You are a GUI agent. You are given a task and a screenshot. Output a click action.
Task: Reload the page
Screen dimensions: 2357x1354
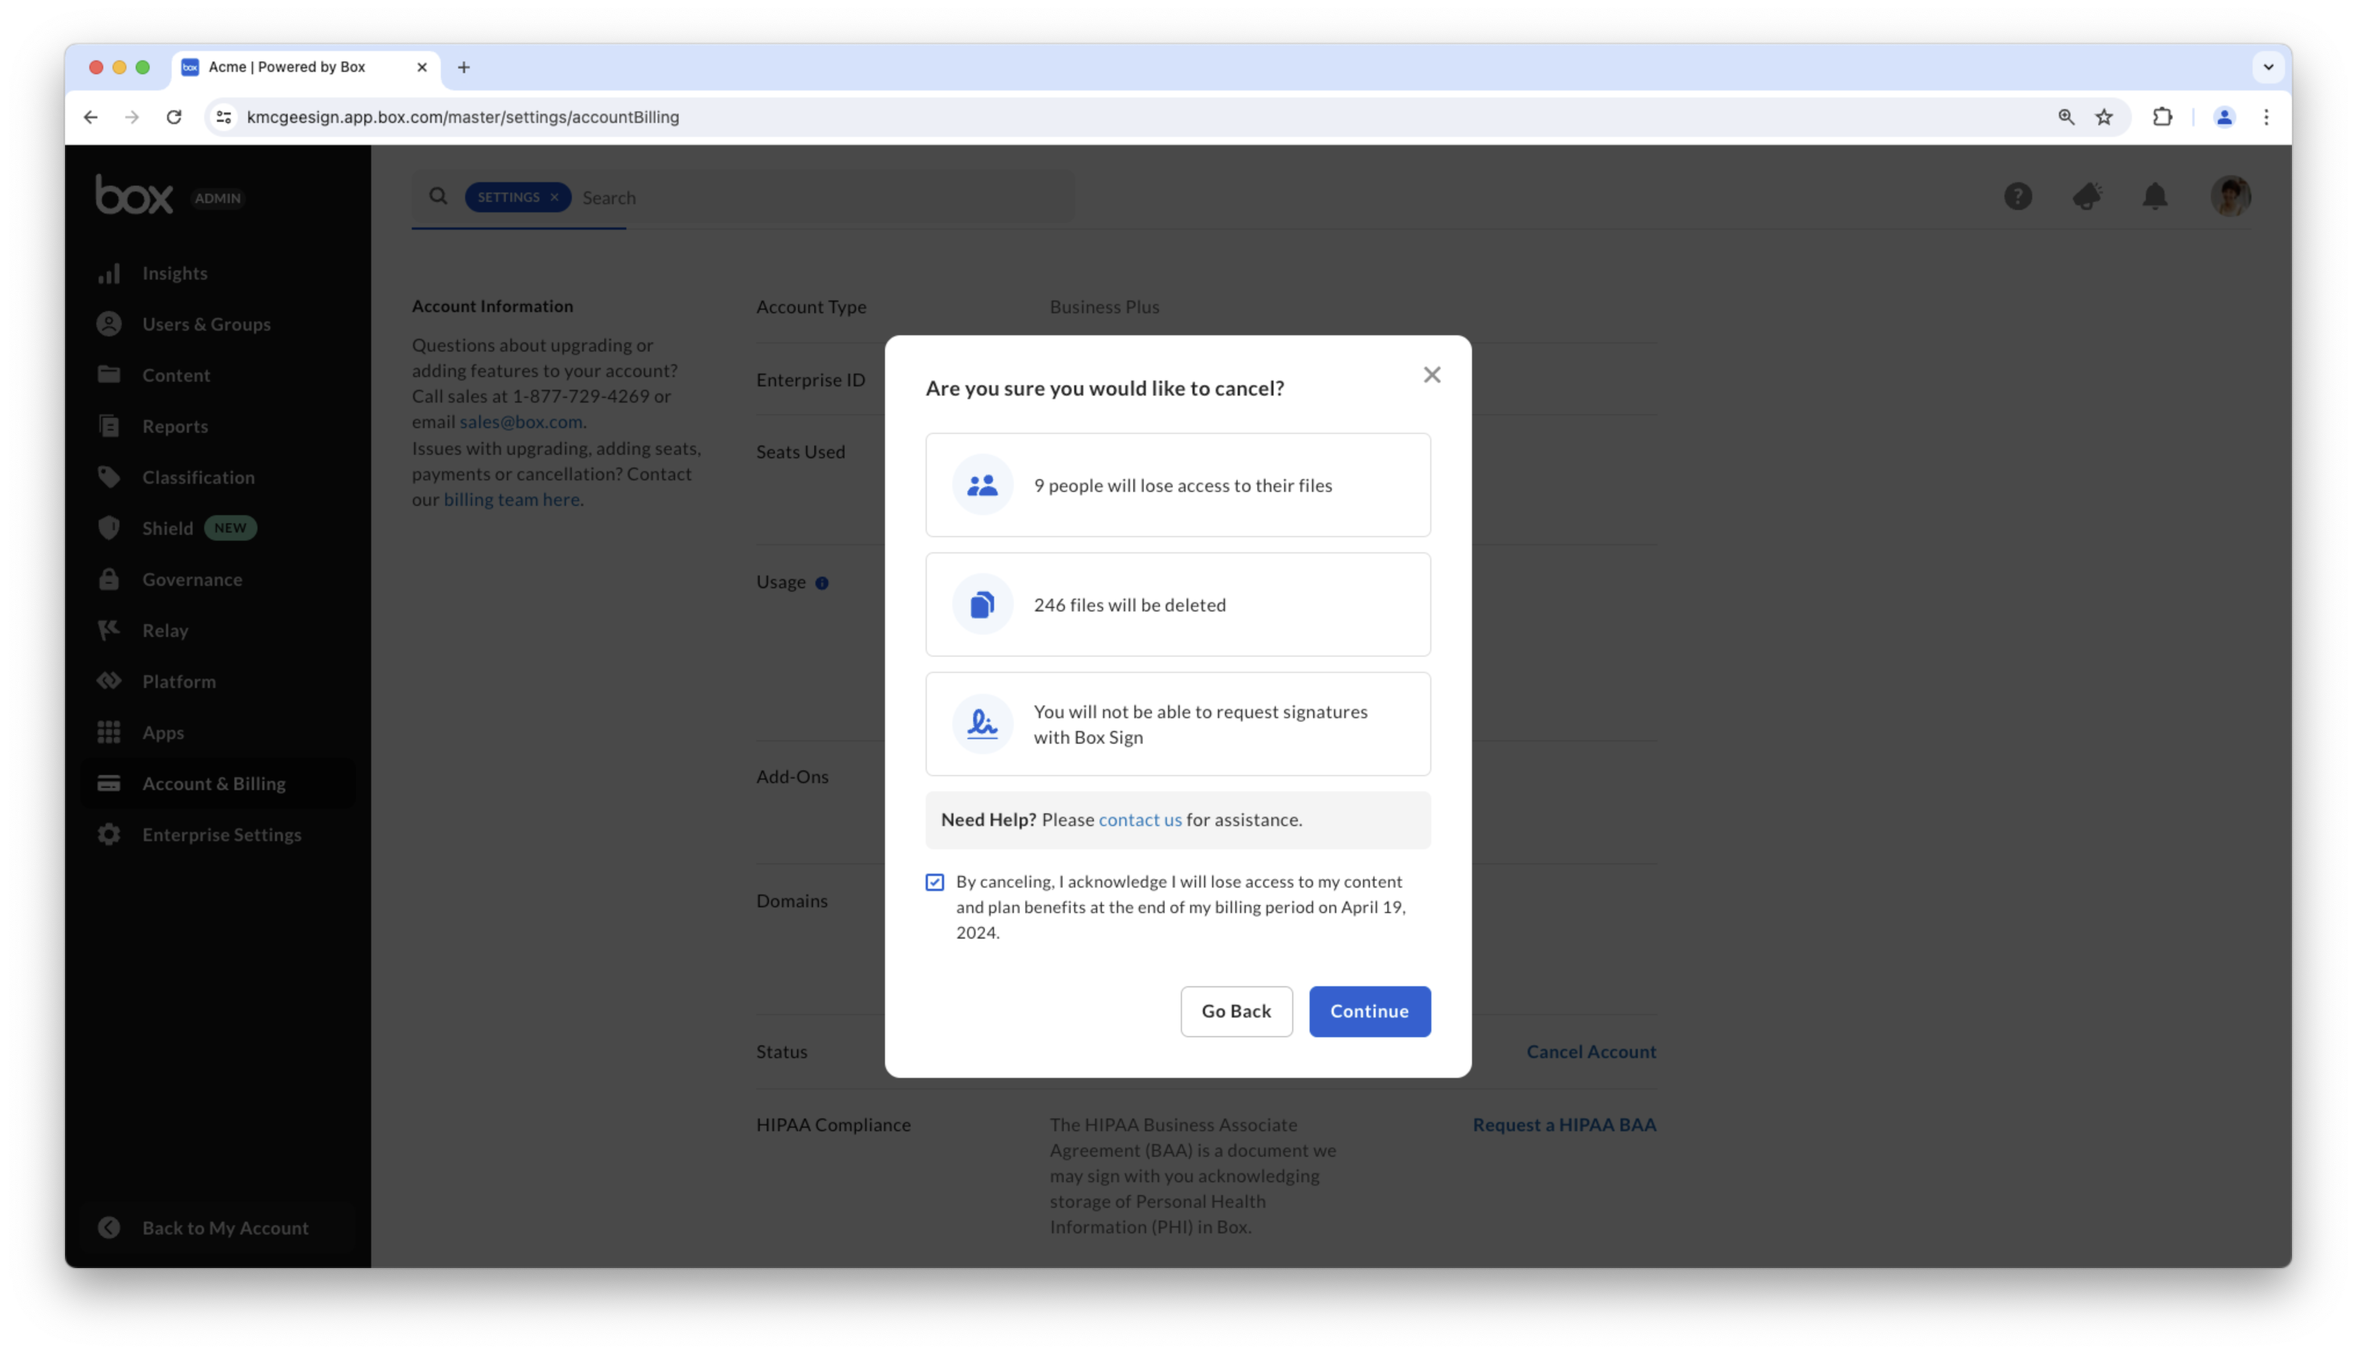tap(174, 117)
